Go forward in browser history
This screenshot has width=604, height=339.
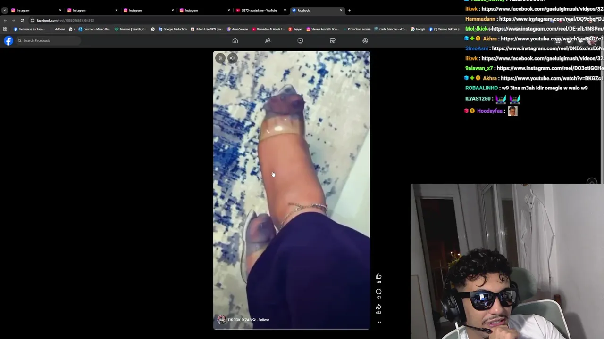pos(13,20)
